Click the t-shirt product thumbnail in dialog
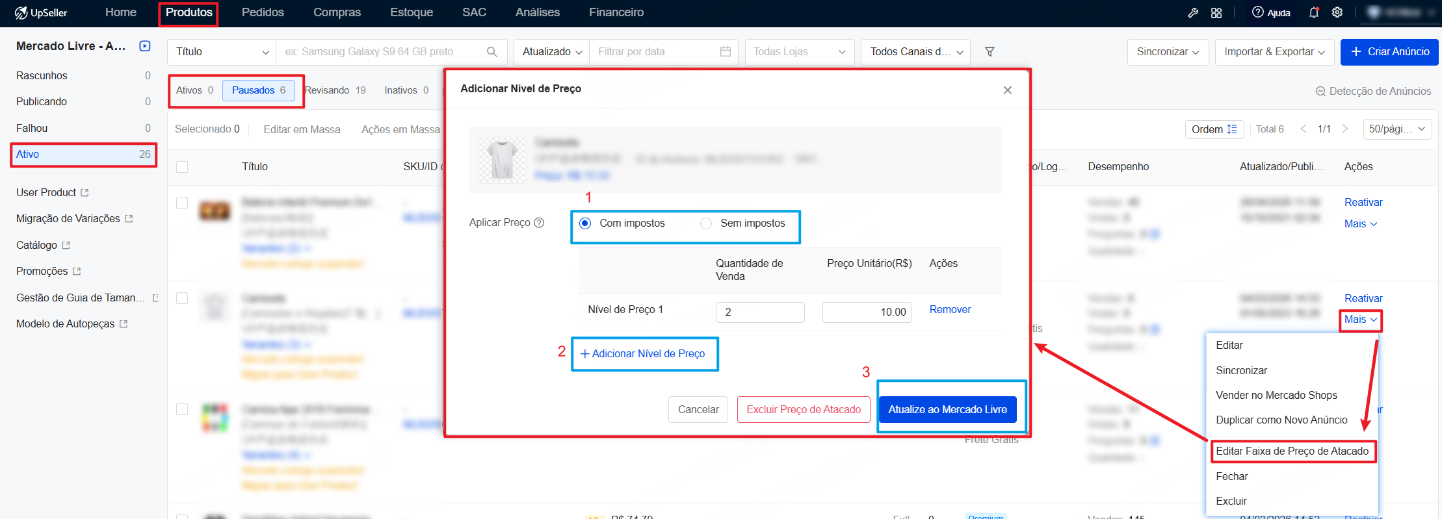The image size is (1442, 519). point(503,159)
